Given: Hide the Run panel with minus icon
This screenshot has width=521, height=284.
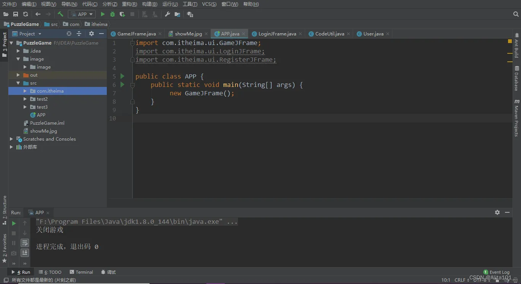Looking at the screenshot, I should [507, 212].
